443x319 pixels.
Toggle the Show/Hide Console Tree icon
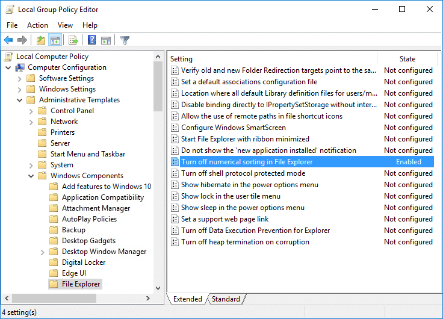[x=55, y=40]
